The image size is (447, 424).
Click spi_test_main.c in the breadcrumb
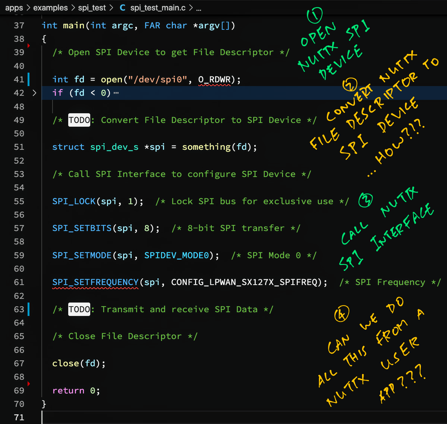pos(158,8)
